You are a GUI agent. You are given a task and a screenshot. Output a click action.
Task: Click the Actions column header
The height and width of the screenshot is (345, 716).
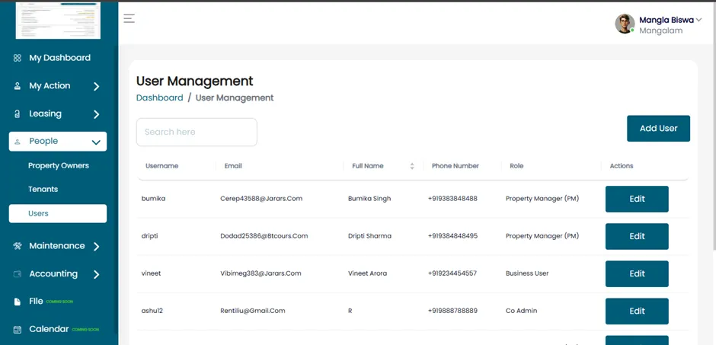click(x=622, y=166)
